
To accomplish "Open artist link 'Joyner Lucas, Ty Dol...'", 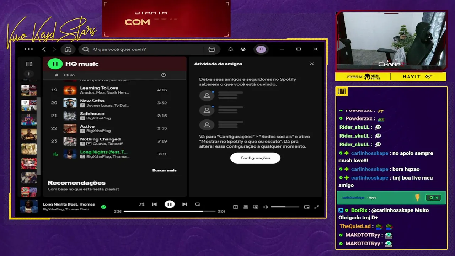I will (x=108, y=105).
